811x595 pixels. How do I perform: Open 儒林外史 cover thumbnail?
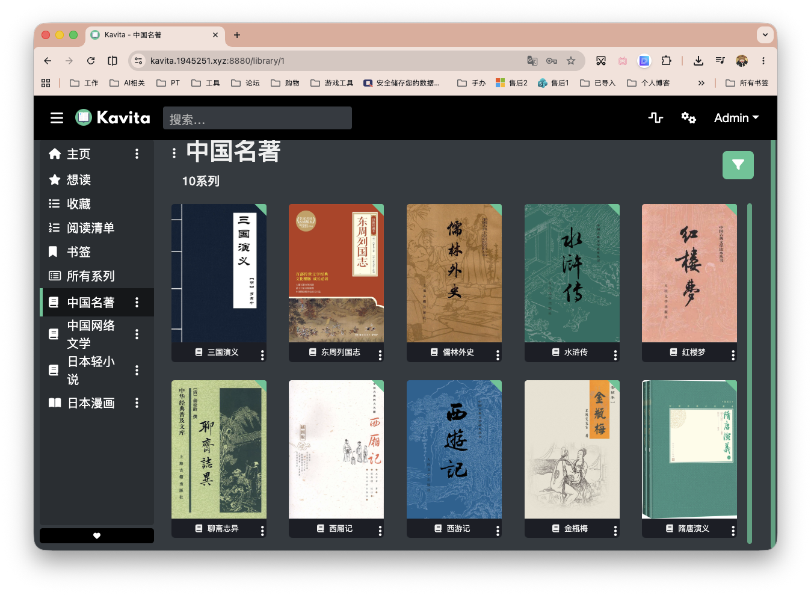454,273
